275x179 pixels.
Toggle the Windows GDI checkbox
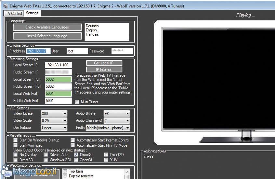click(46, 160)
